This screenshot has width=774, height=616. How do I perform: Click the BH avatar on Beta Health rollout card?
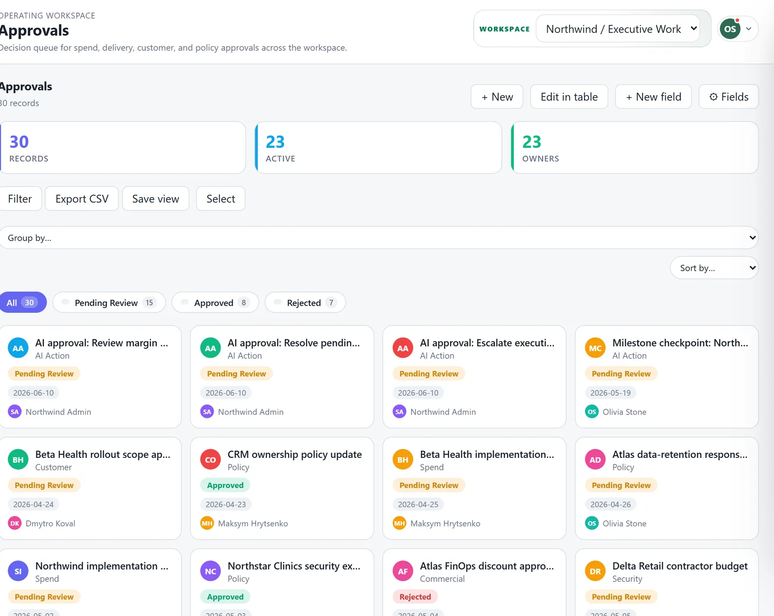[x=18, y=460]
